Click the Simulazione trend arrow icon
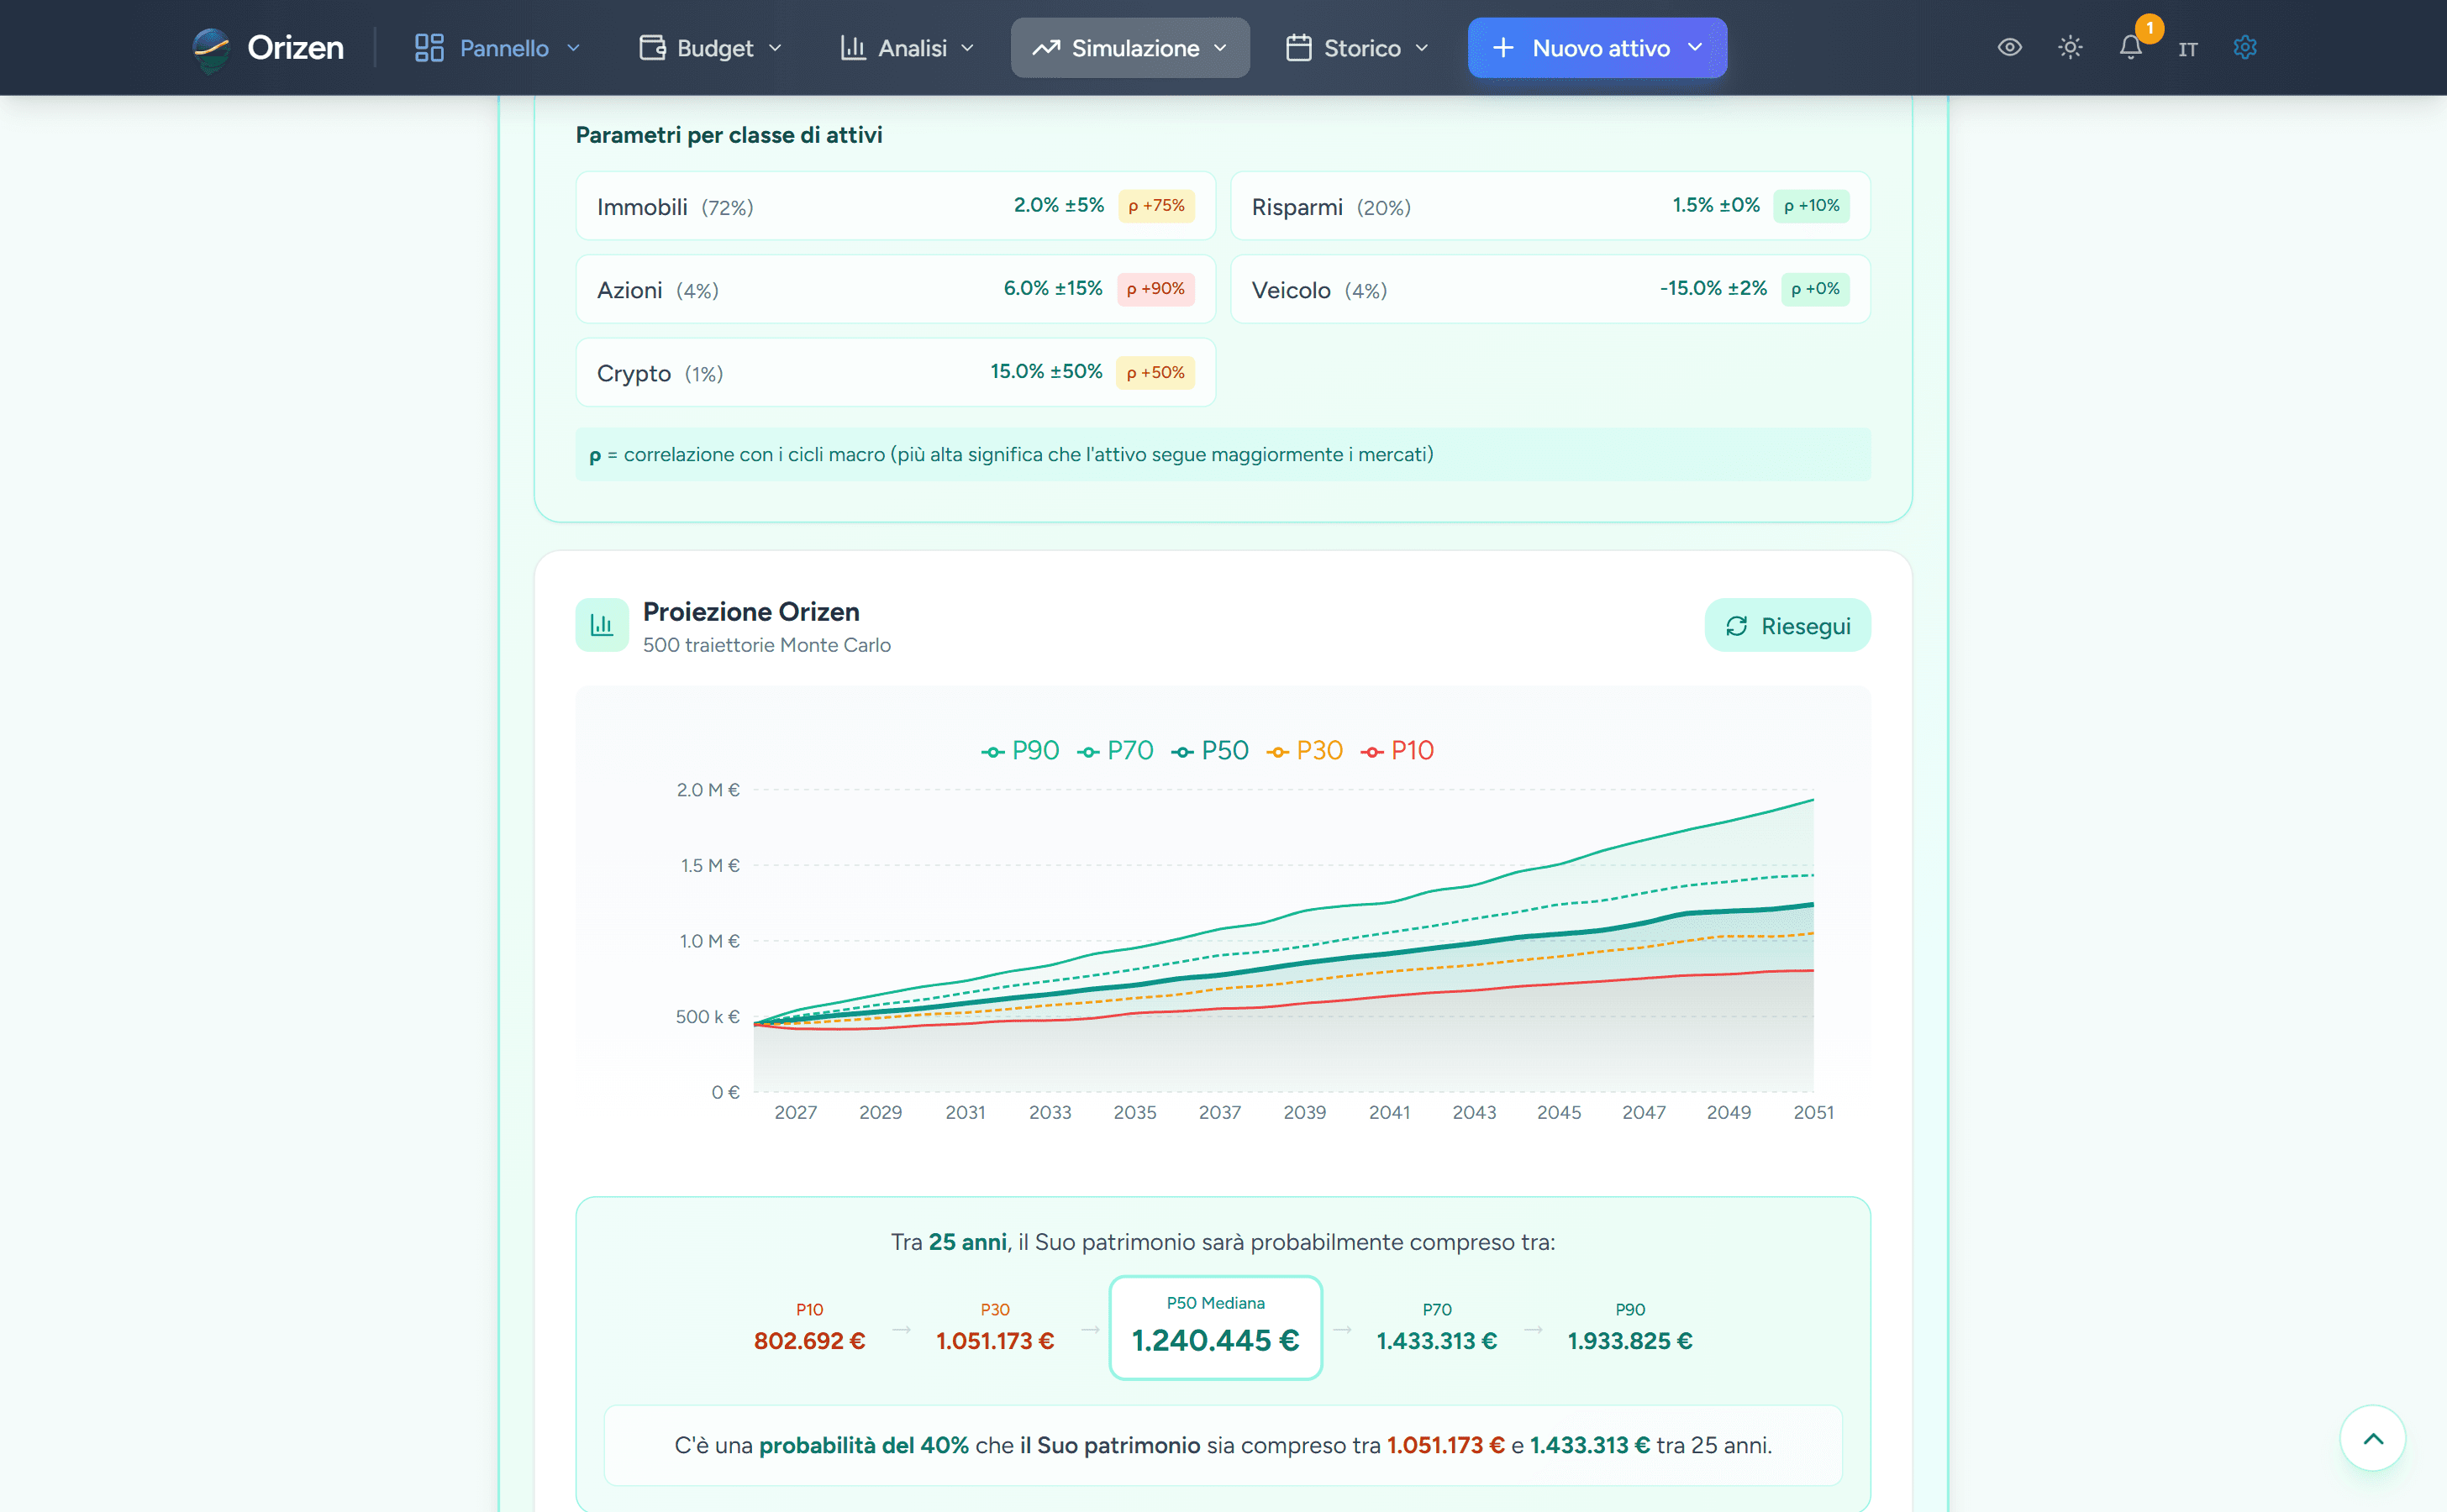This screenshot has width=2447, height=1512. click(1046, 48)
